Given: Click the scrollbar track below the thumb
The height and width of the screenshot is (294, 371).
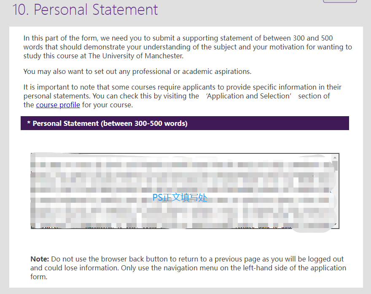Looking at the screenshot, I should (335, 197).
